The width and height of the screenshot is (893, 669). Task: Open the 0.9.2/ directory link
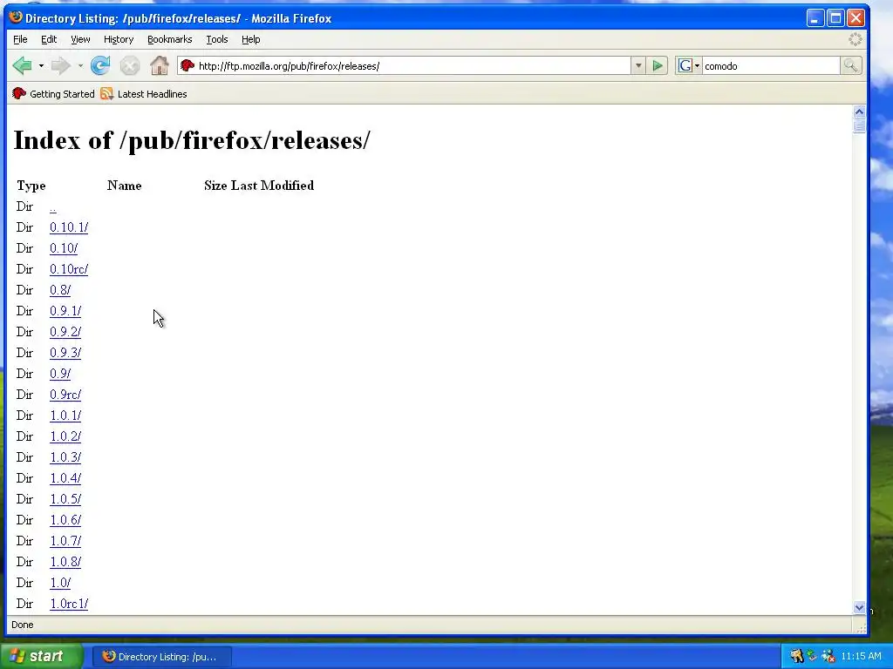click(x=65, y=332)
